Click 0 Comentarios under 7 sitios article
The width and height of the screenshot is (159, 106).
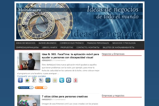tap(60, 100)
